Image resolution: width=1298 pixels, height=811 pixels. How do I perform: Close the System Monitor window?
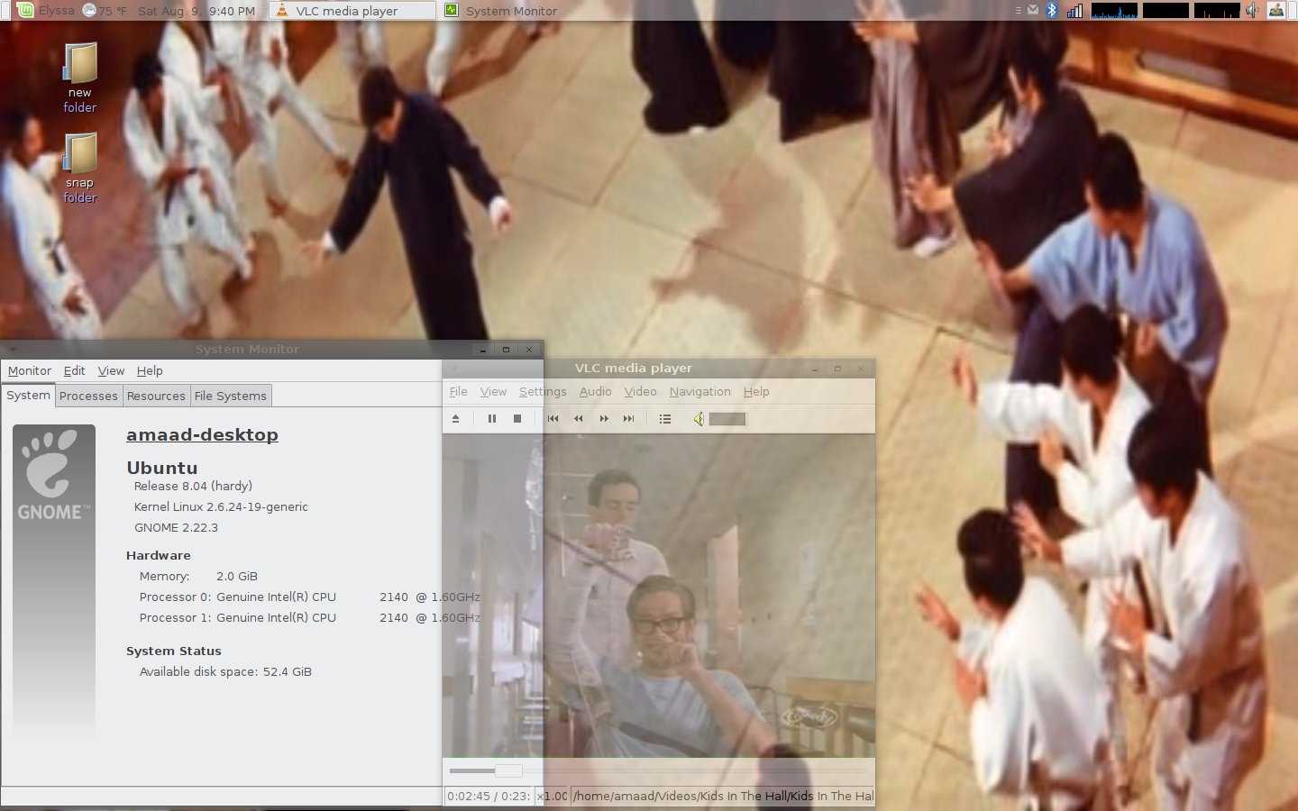pyautogui.click(x=529, y=350)
